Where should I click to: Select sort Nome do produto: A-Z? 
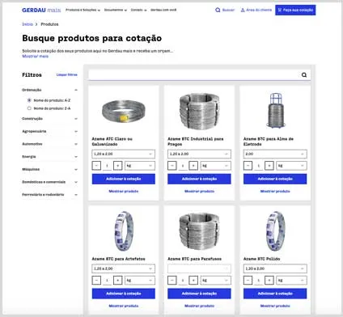tap(29, 100)
